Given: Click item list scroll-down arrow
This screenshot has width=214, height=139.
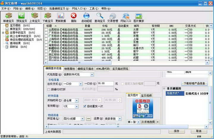Looking at the screenshot, I should (211, 59).
